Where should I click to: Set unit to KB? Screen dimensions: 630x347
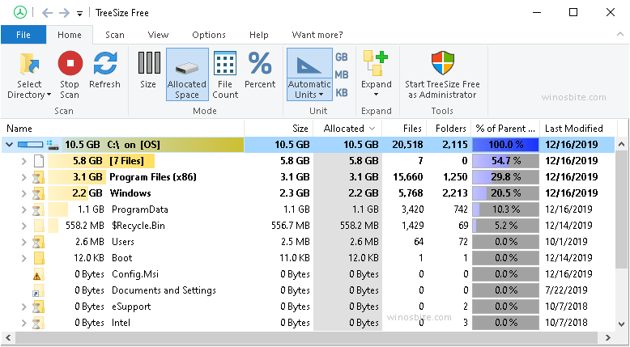pos(342,93)
